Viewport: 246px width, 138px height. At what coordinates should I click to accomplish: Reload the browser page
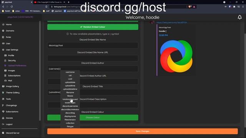[x=12, y=7]
